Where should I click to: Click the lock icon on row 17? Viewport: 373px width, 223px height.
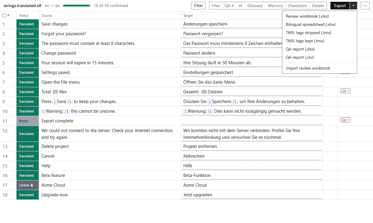tap(32, 185)
